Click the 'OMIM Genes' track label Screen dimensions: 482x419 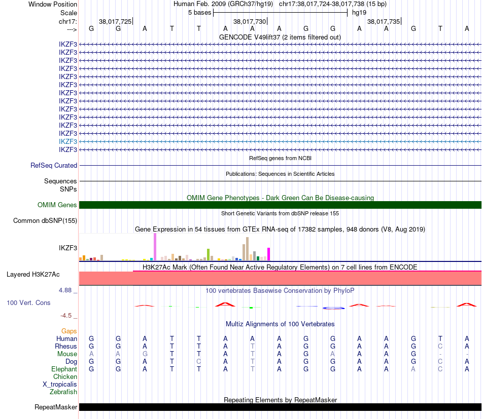click(57, 205)
